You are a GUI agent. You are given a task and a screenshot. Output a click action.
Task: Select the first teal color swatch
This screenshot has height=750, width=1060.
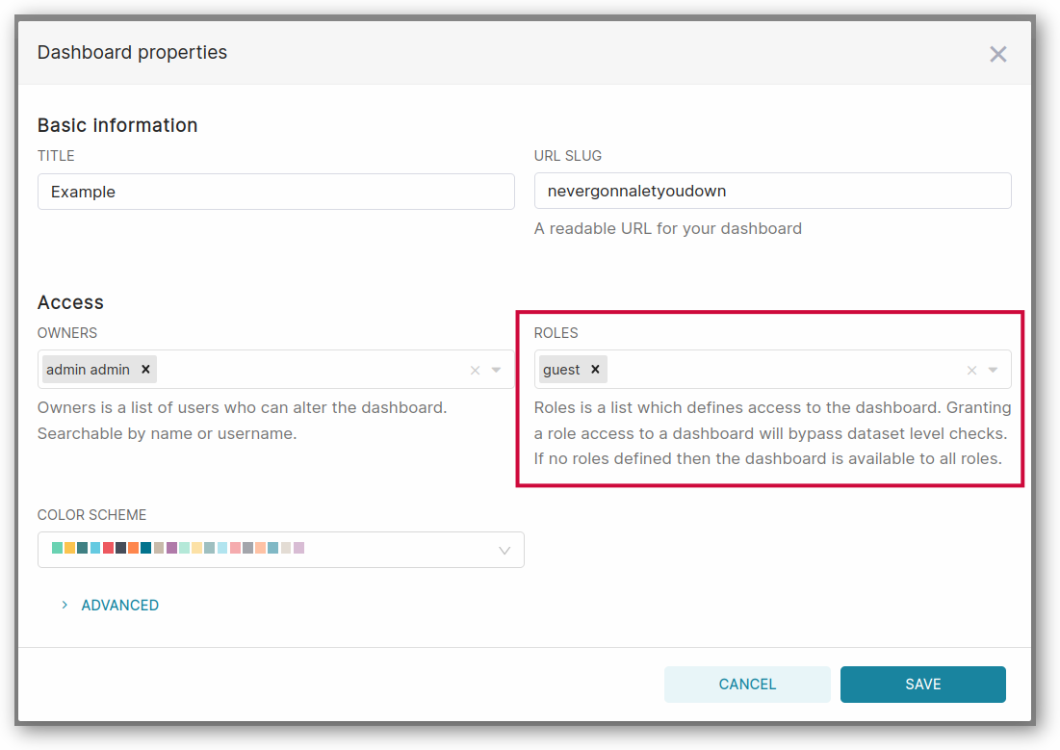tap(59, 547)
